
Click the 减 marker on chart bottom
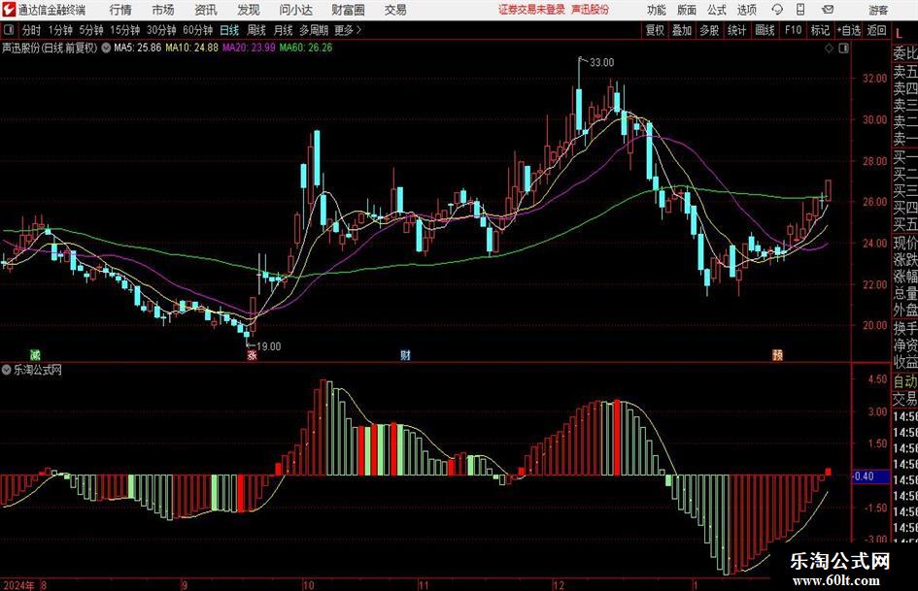click(x=36, y=354)
